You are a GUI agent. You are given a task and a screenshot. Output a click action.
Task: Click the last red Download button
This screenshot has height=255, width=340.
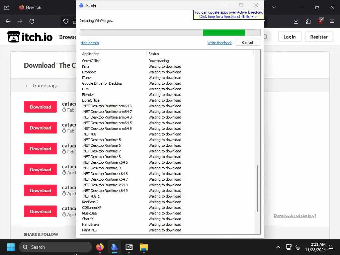pos(40,212)
